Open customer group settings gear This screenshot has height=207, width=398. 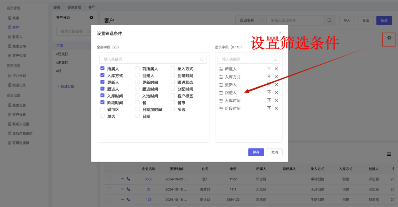point(91,17)
